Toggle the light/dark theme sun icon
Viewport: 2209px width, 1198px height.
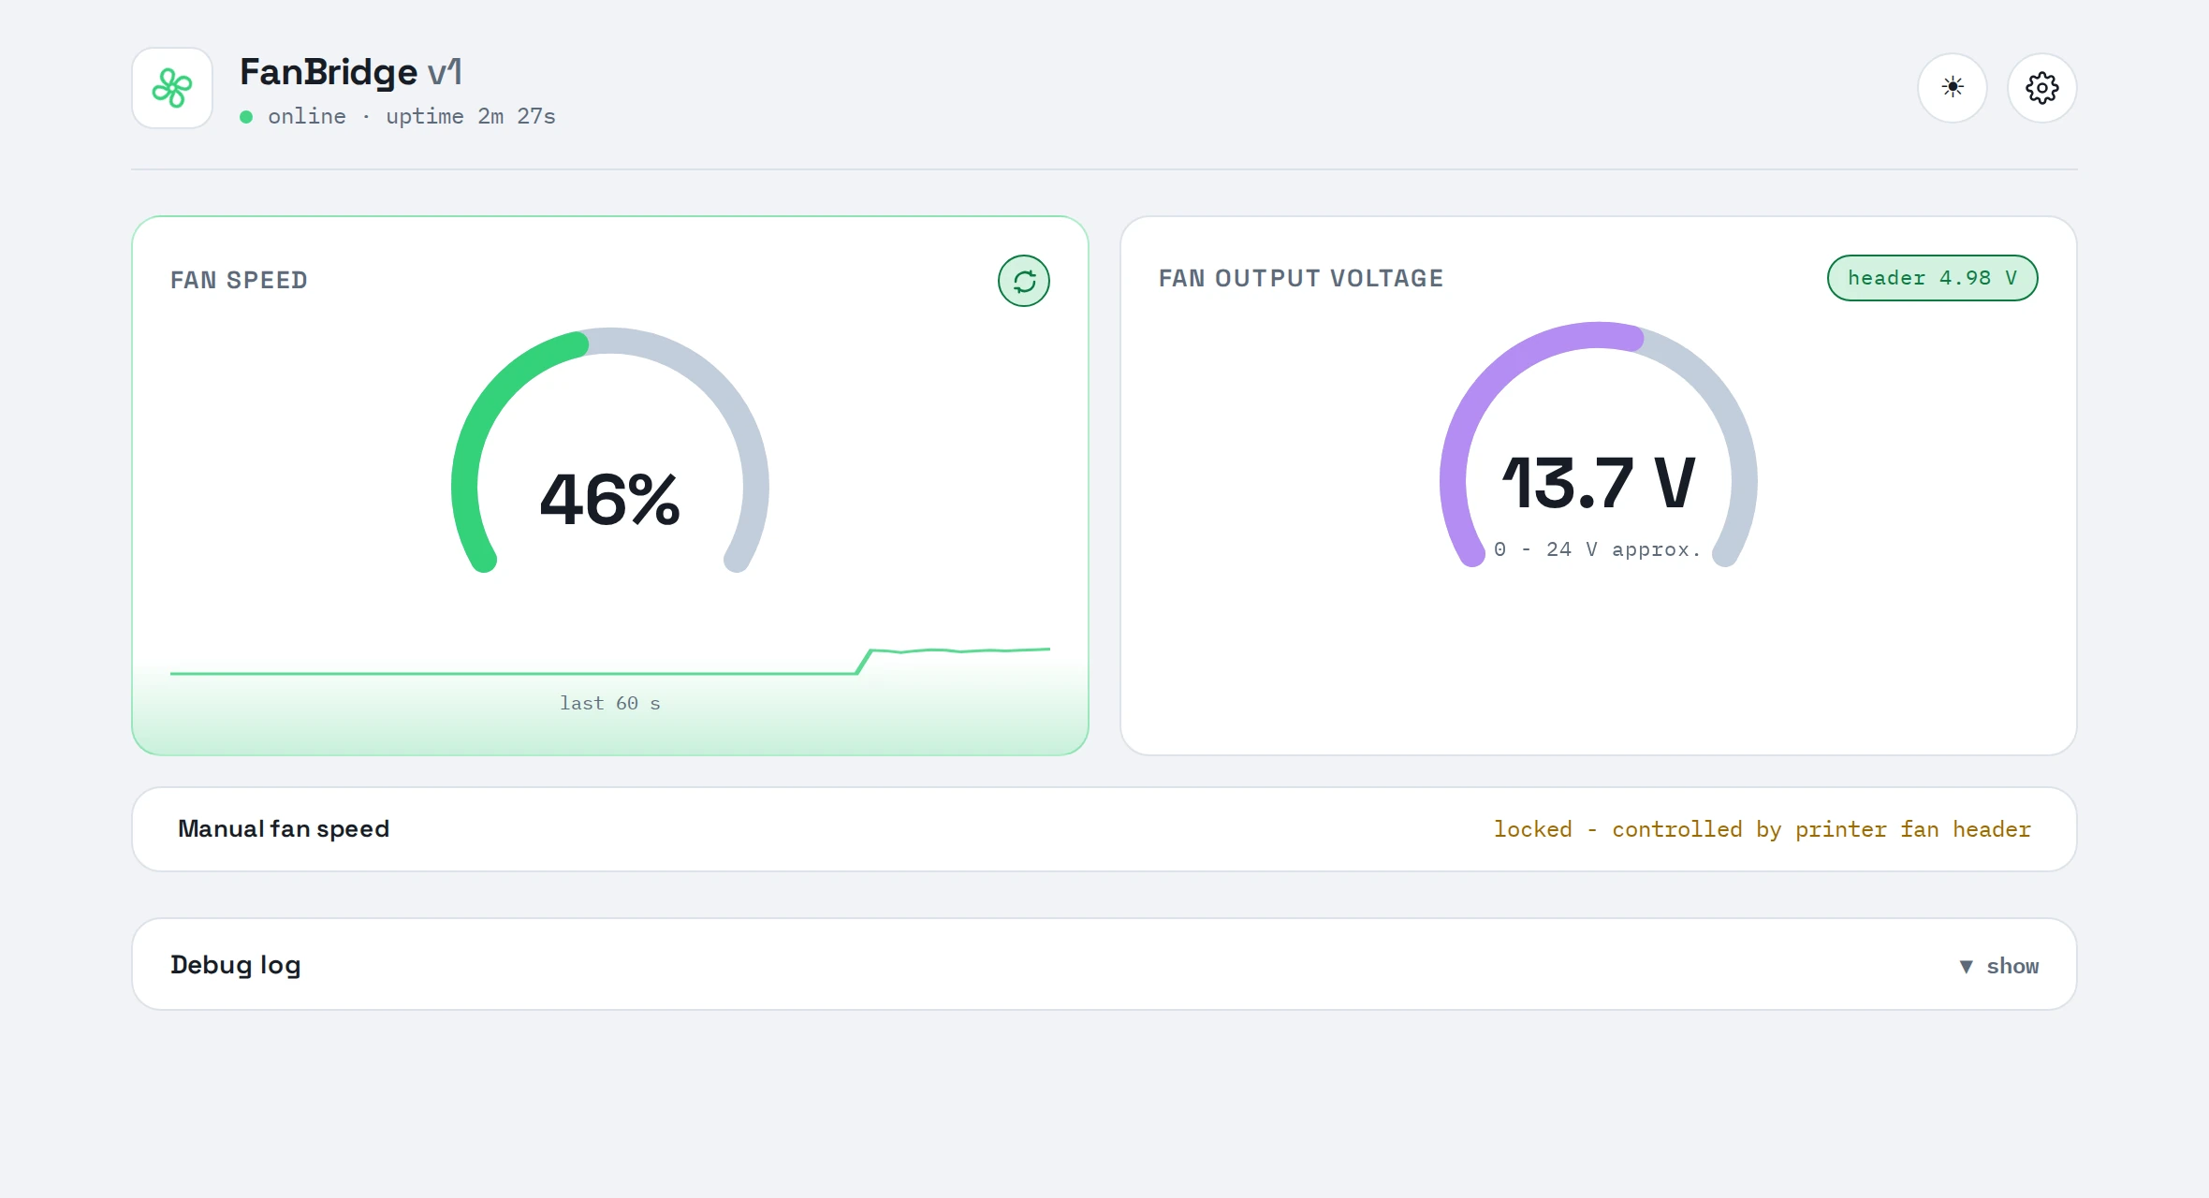(1953, 88)
